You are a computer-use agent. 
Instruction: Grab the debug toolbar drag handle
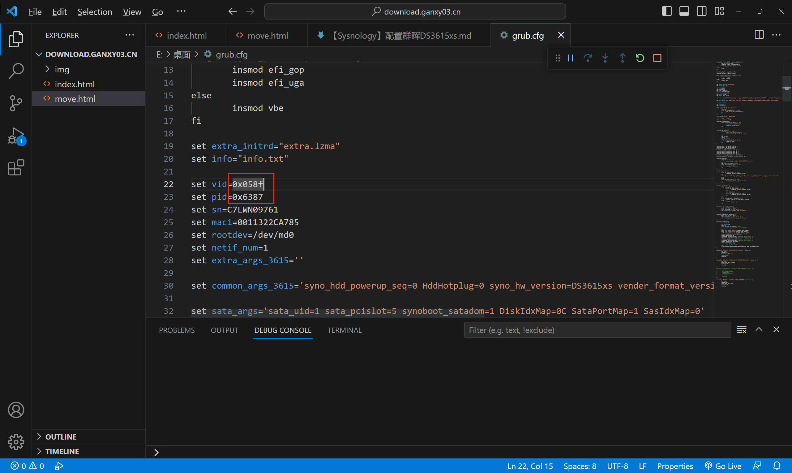(x=558, y=58)
